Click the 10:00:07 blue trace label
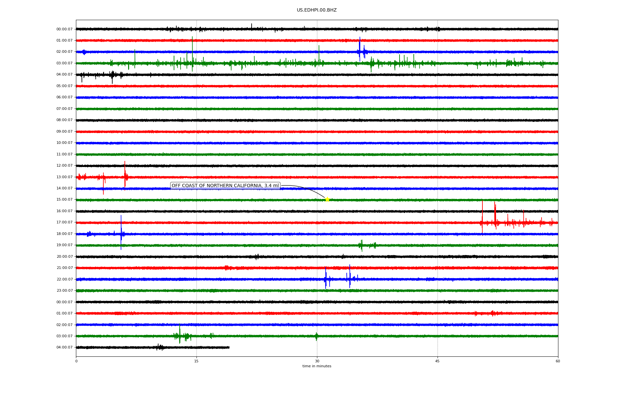The height and width of the screenshot is (396, 634). point(64,143)
